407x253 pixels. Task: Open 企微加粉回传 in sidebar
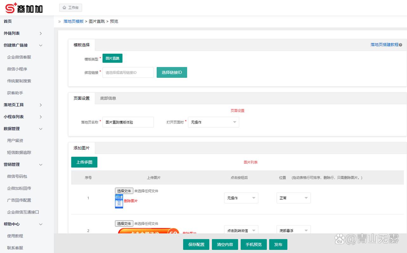coord(19,188)
